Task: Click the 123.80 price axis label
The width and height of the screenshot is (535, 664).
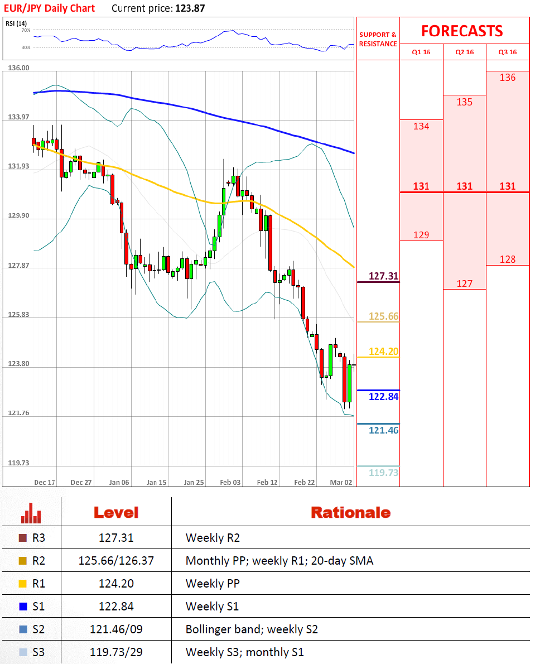Action: click(18, 364)
